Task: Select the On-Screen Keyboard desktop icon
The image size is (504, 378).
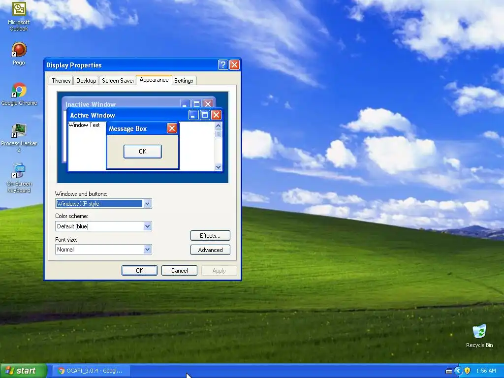Action: [19, 178]
